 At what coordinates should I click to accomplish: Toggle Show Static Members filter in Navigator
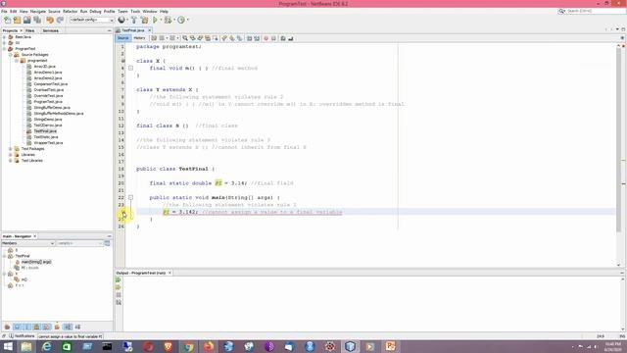[26, 327]
